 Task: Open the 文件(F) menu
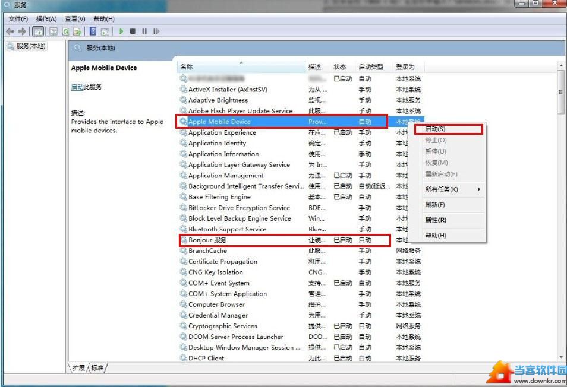coord(18,19)
